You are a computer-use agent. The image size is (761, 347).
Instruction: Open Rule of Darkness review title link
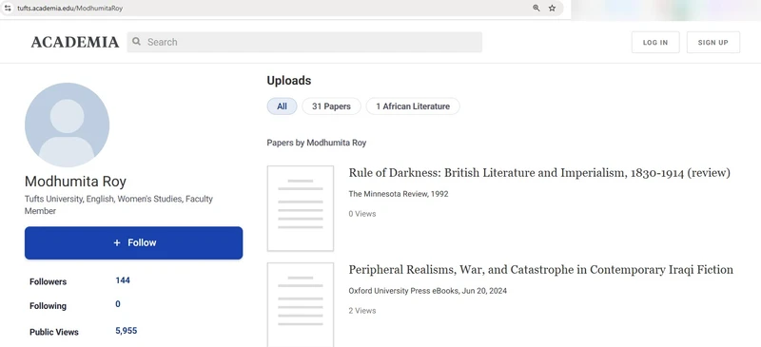pyautogui.click(x=539, y=173)
